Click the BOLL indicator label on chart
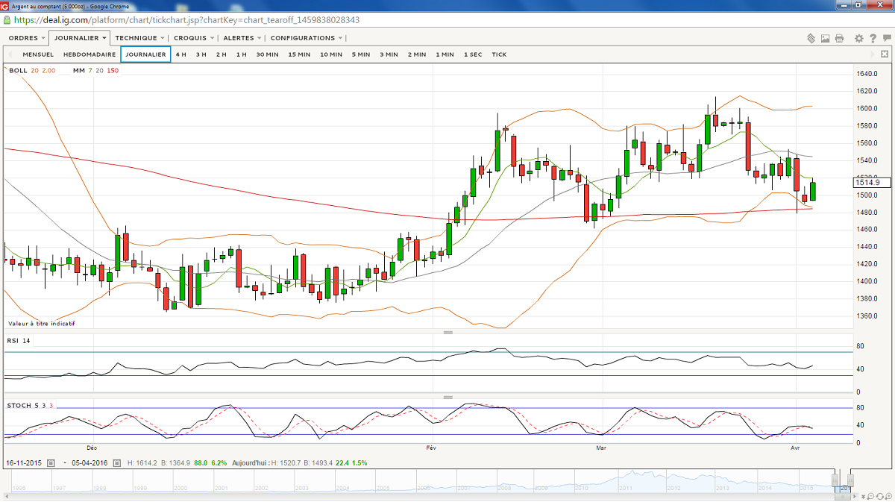The image size is (895, 502). point(18,70)
